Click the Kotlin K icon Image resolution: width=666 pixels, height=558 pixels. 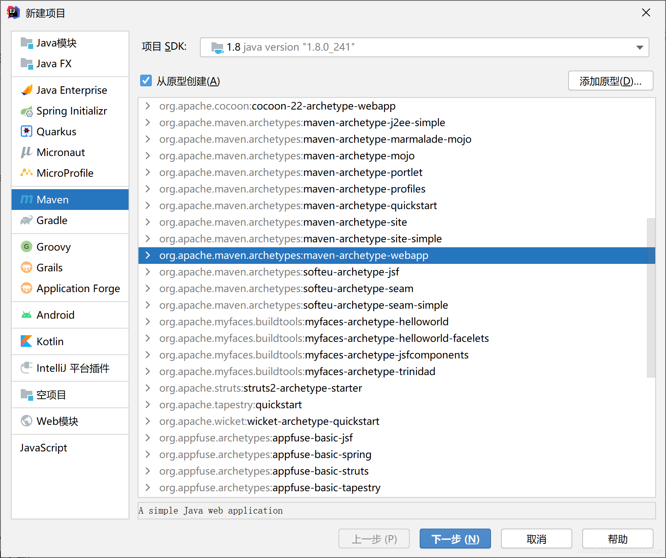(27, 341)
